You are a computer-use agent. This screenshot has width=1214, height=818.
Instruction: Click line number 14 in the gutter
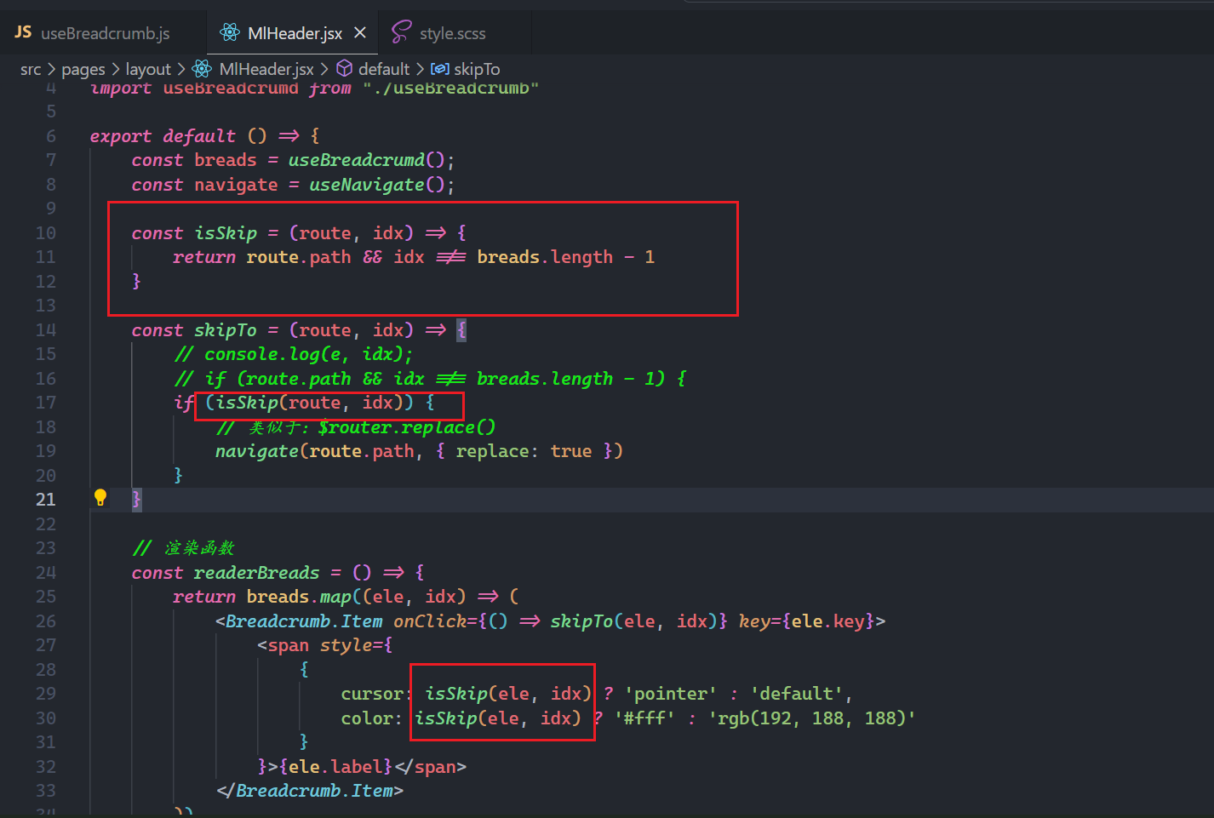[x=46, y=330]
